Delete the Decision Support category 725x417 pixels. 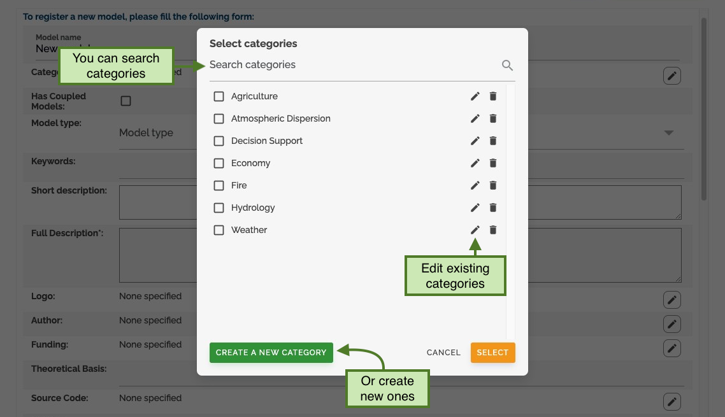point(493,141)
